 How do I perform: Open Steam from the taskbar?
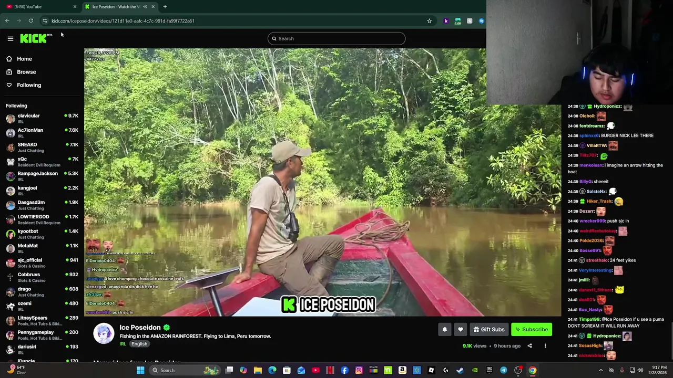click(x=460, y=370)
